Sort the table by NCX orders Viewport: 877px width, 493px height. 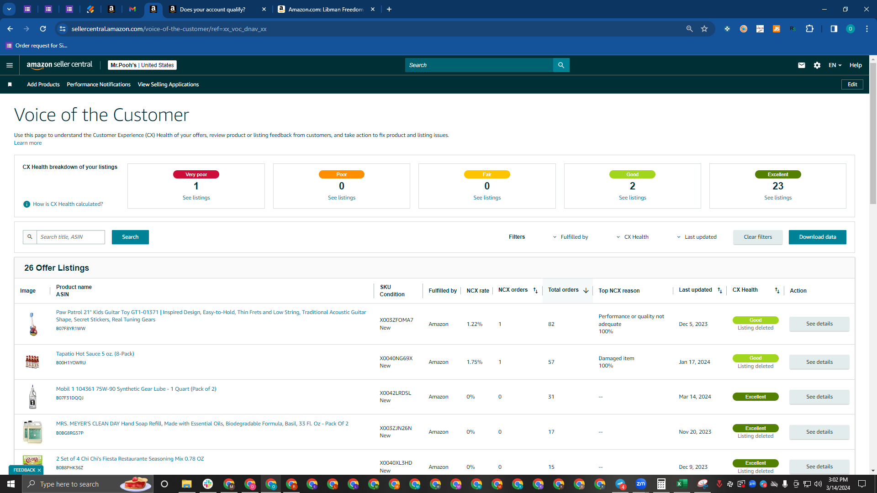tap(535, 290)
